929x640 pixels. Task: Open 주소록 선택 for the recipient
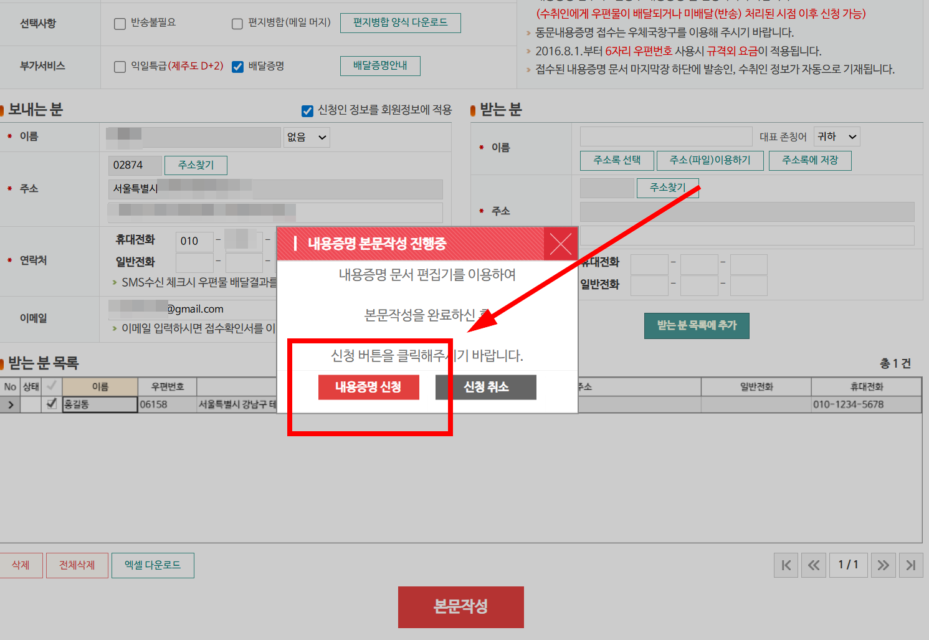tap(617, 160)
